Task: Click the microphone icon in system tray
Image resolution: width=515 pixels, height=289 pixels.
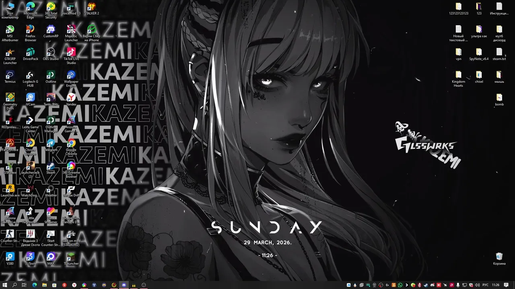Action: (457, 285)
